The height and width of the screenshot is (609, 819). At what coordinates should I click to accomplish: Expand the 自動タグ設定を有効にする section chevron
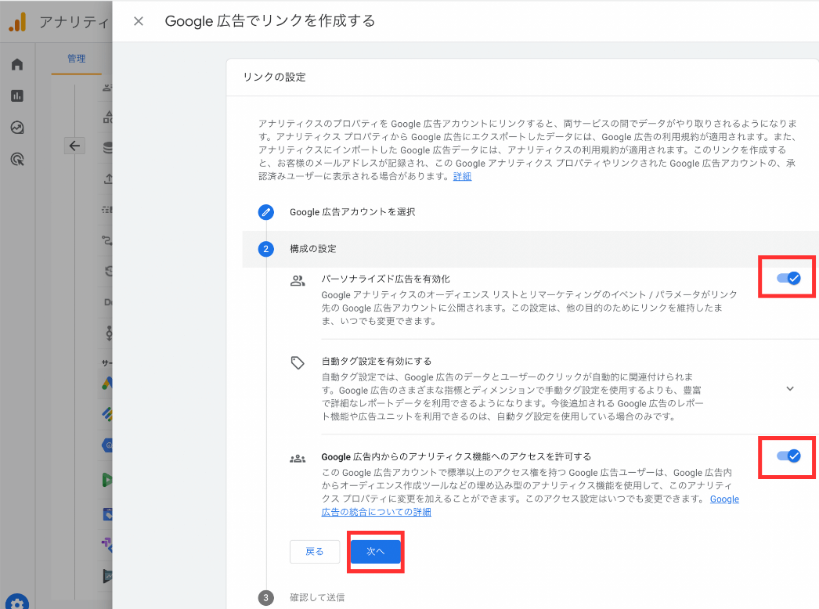790,388
